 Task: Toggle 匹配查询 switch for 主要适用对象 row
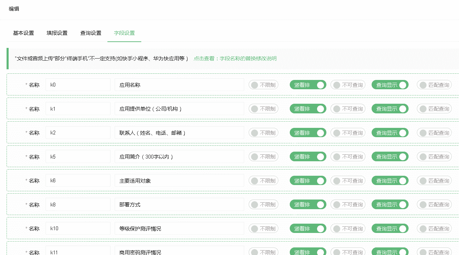434,181
